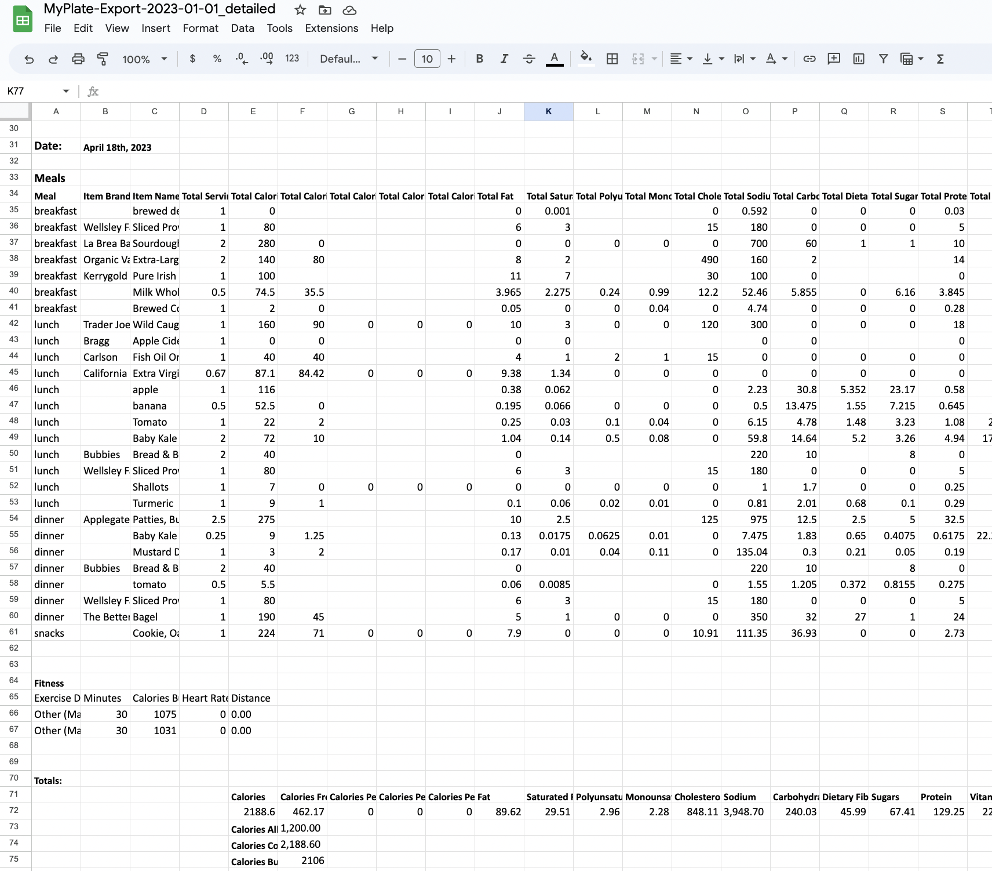Select column A header
The width and height of the screenshot is (992, 871).
tap(56, 111)
